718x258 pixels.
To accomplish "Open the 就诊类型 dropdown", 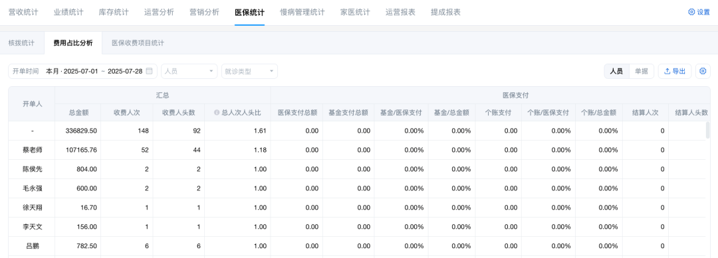I will (249, 71).
